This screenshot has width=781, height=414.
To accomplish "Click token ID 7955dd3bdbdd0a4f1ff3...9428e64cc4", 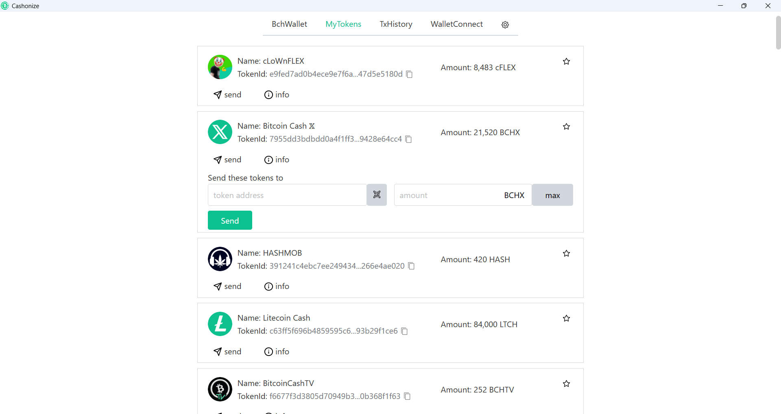I will point(336,139).
